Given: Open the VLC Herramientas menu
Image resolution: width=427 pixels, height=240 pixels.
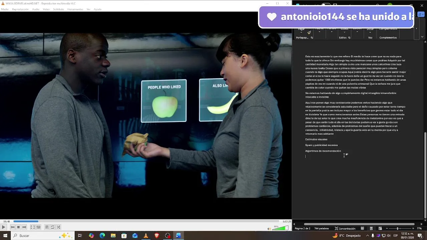Looking at the screenshot, I should pos(75,9).
